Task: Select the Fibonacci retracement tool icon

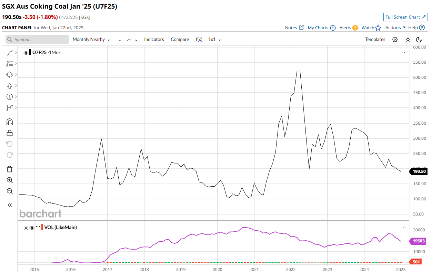Action: pyautogui.click(x=10, y=64)
